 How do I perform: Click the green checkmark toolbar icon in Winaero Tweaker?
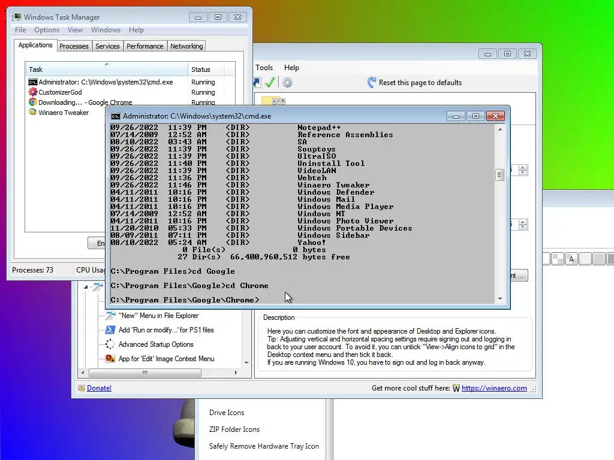(x=270, y=83)
